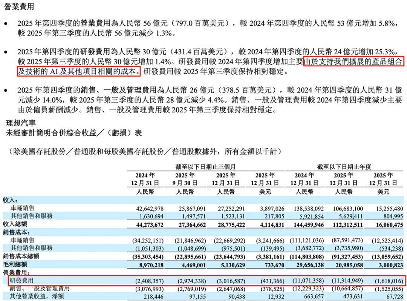The width and height of the screenshot is (407, 301).
Task: Click the value 27,252,291
Action: pyautogui.click(x=231, y=209)
